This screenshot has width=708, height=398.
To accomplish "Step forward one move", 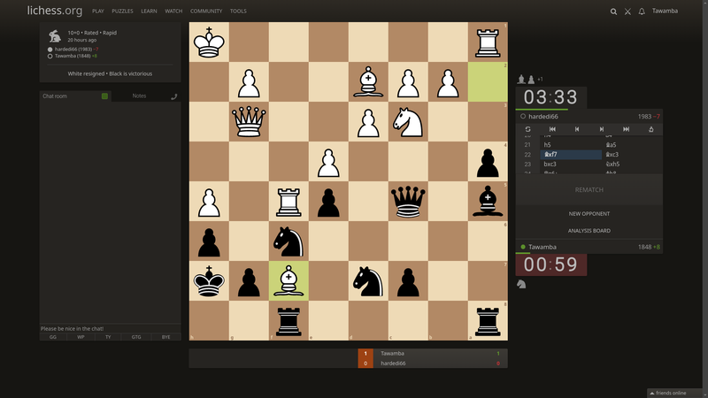I will tap(602, 129).
